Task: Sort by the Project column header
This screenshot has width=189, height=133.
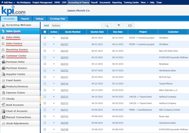Action: point(143,32)
